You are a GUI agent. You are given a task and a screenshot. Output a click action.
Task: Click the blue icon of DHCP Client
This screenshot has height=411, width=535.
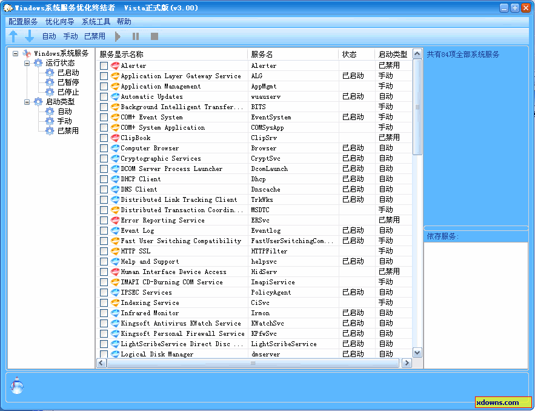point(115,179)
